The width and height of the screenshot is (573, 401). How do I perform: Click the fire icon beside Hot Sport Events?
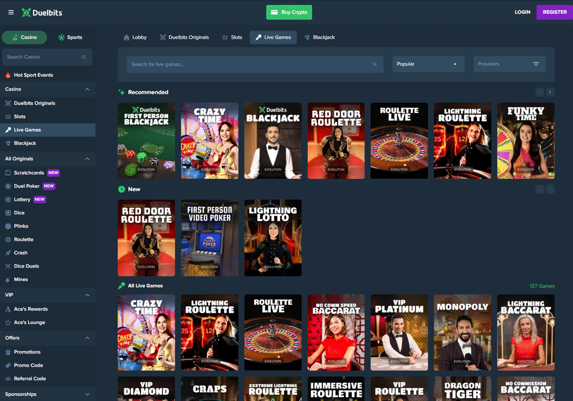[8, 75]
